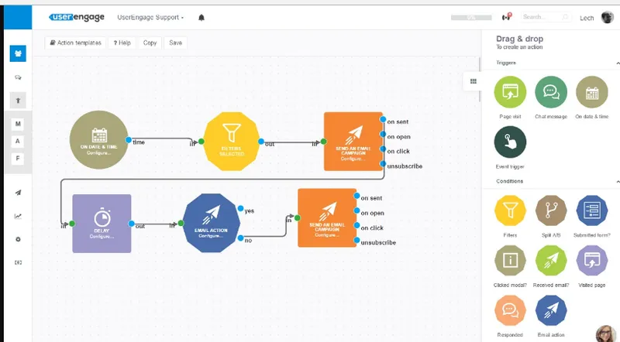
Task: Select the Delay canvas node
Action: 102,224
